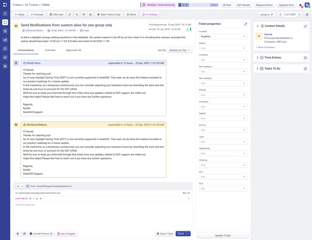Click the attachment paperclip icon in reply box
Image resolution: width=312 pixels, height=240 pixels.
tap(18, 234)
